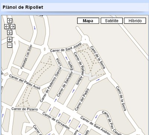Screen dimensions: 149x135
Task: Switch to the Mapa view
Action: [88, 21]
